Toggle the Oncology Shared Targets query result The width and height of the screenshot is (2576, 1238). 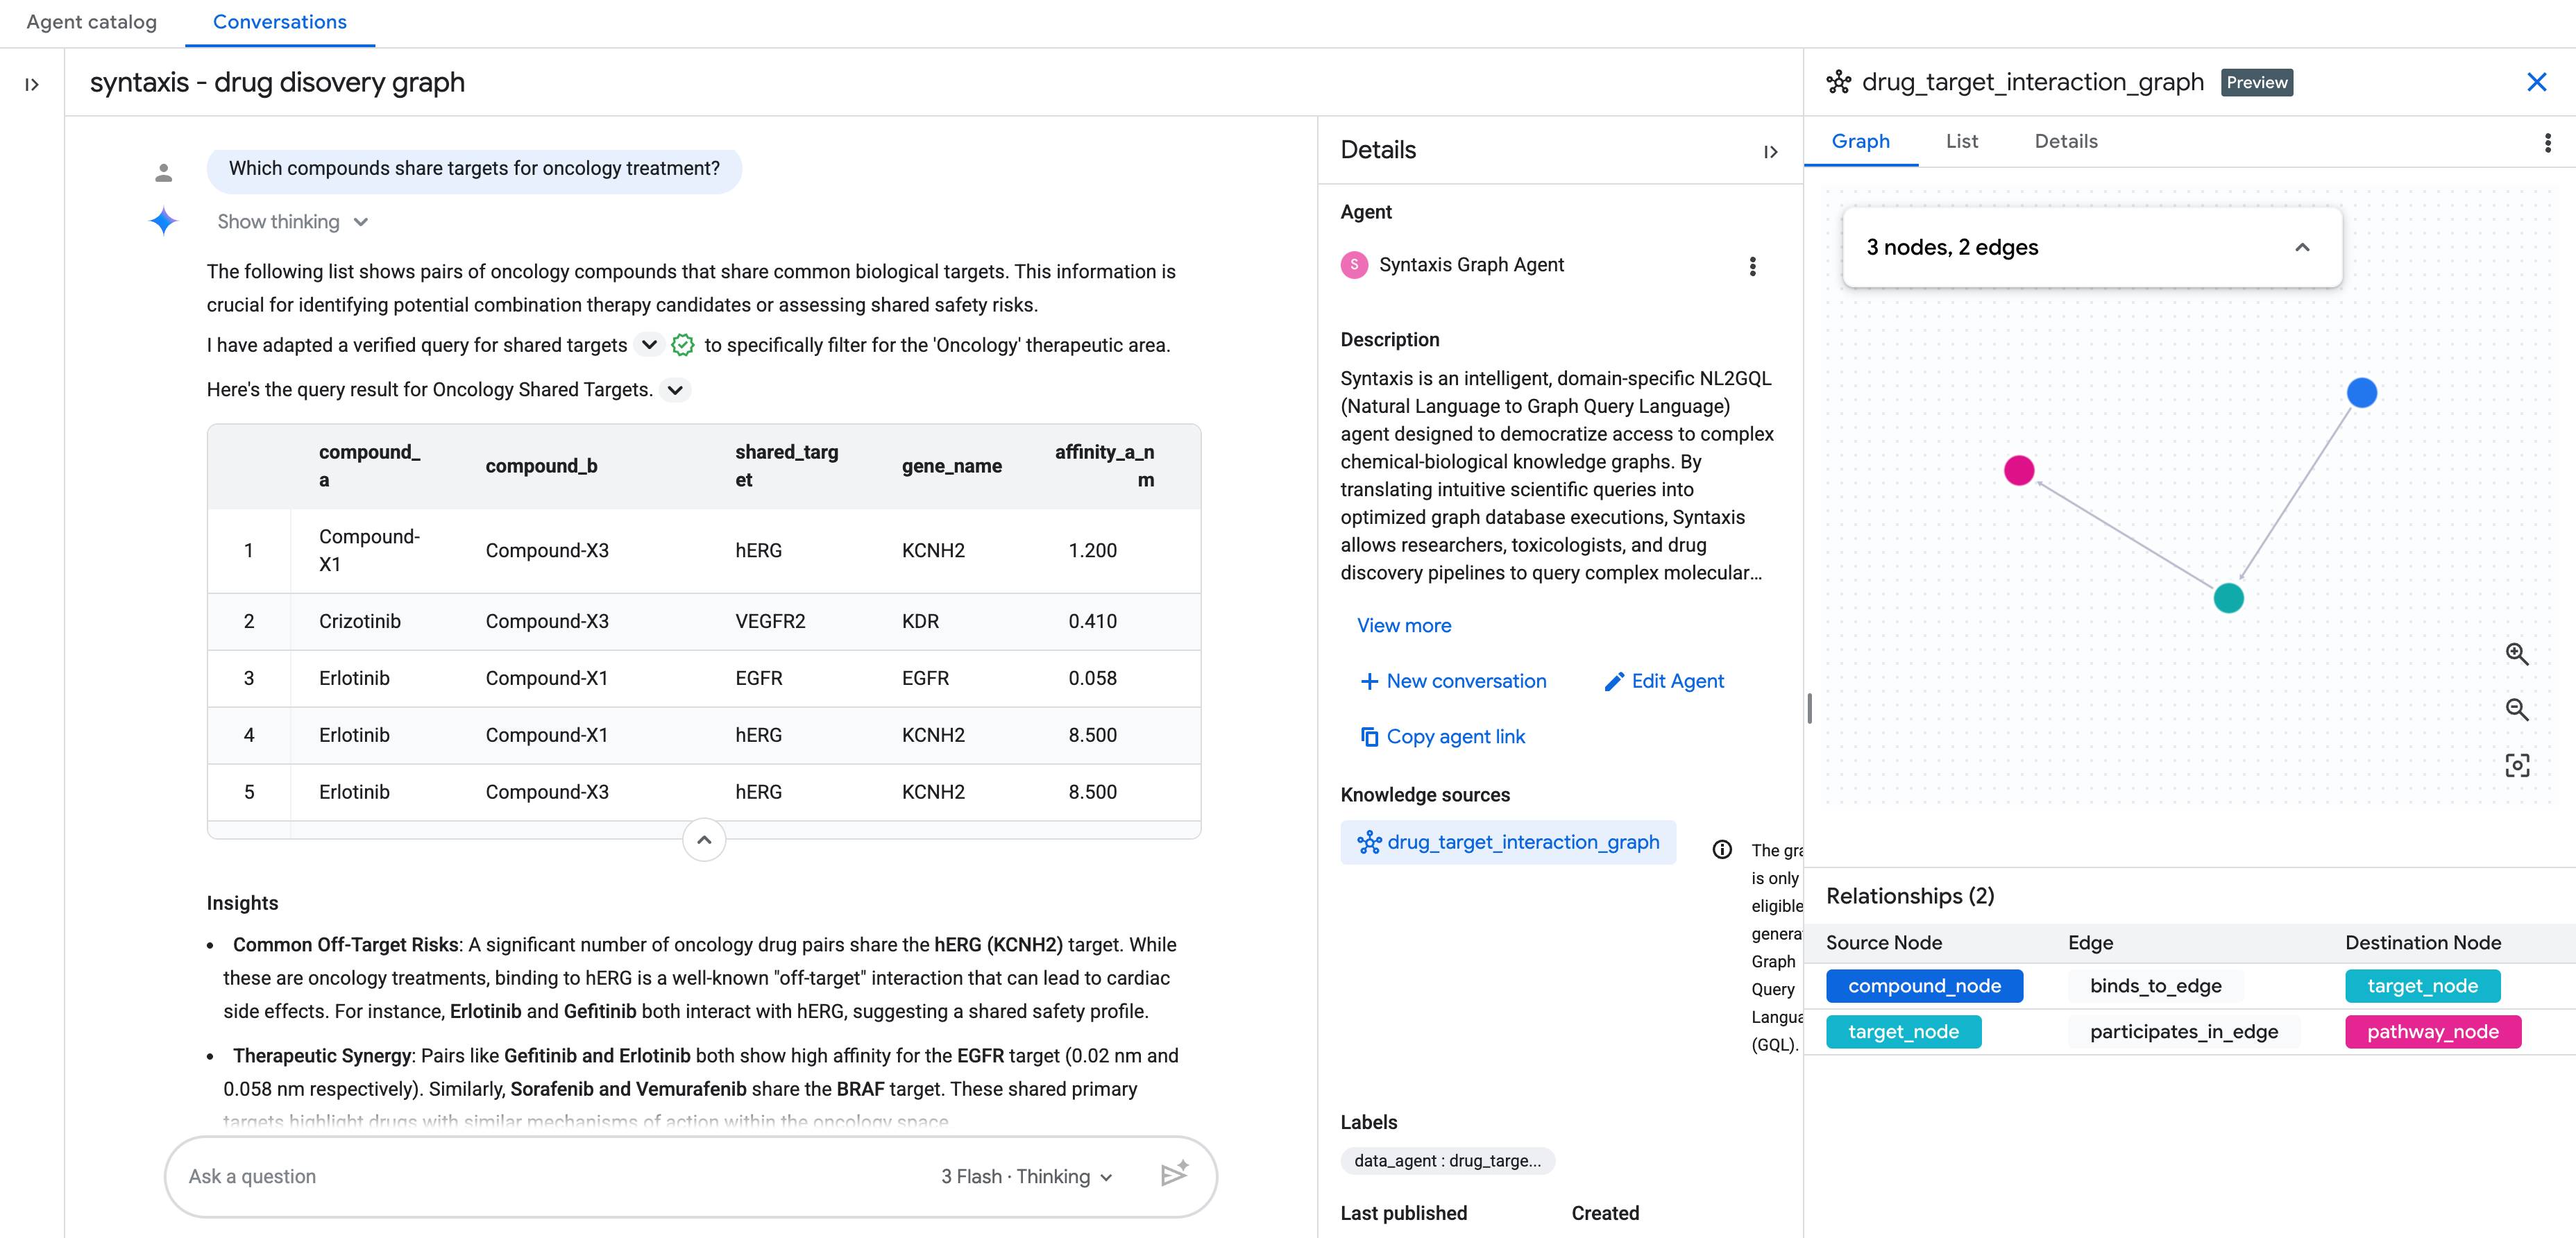pyautogui.click(x=676, y=390)
